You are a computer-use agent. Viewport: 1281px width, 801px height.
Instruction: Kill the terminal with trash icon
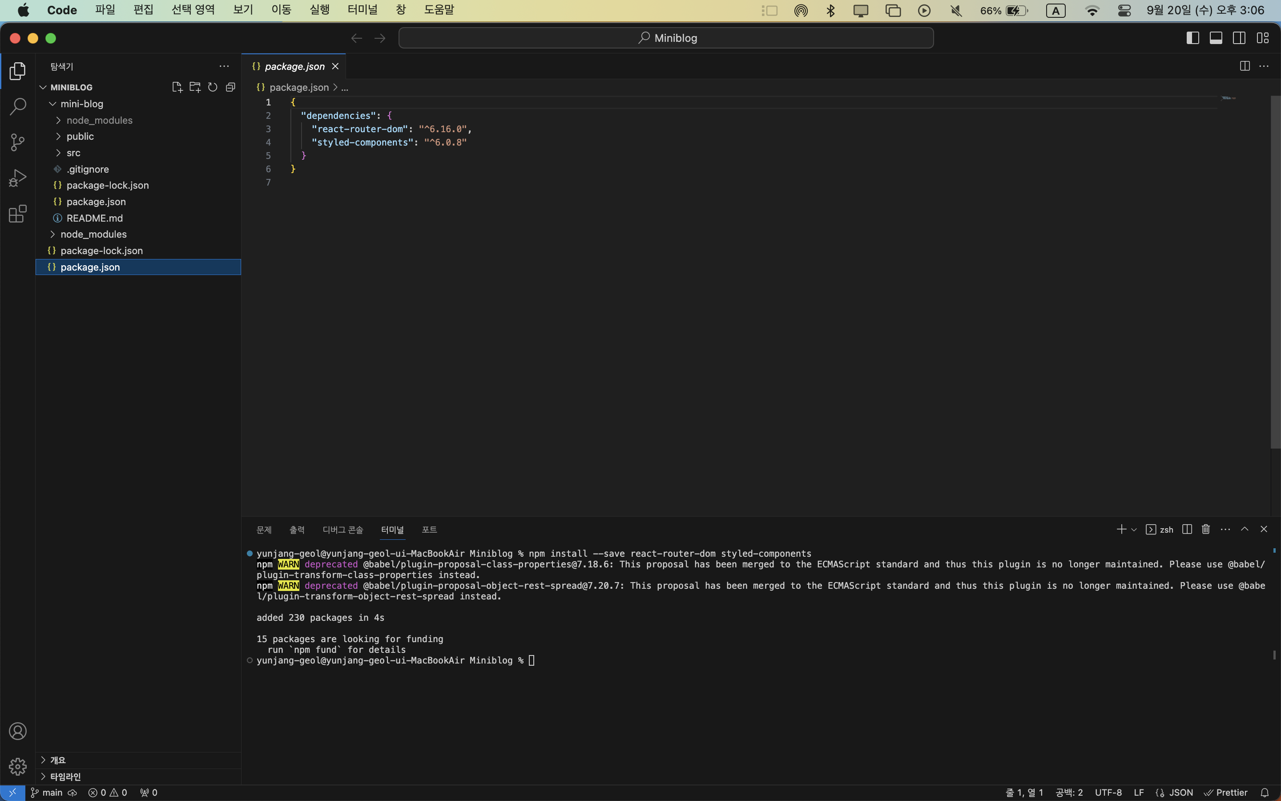tap(1205, 529)
